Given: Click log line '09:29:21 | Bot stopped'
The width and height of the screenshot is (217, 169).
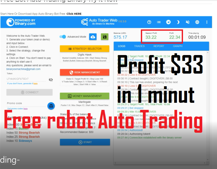Looking at the screenshot, I should point(130,108).
